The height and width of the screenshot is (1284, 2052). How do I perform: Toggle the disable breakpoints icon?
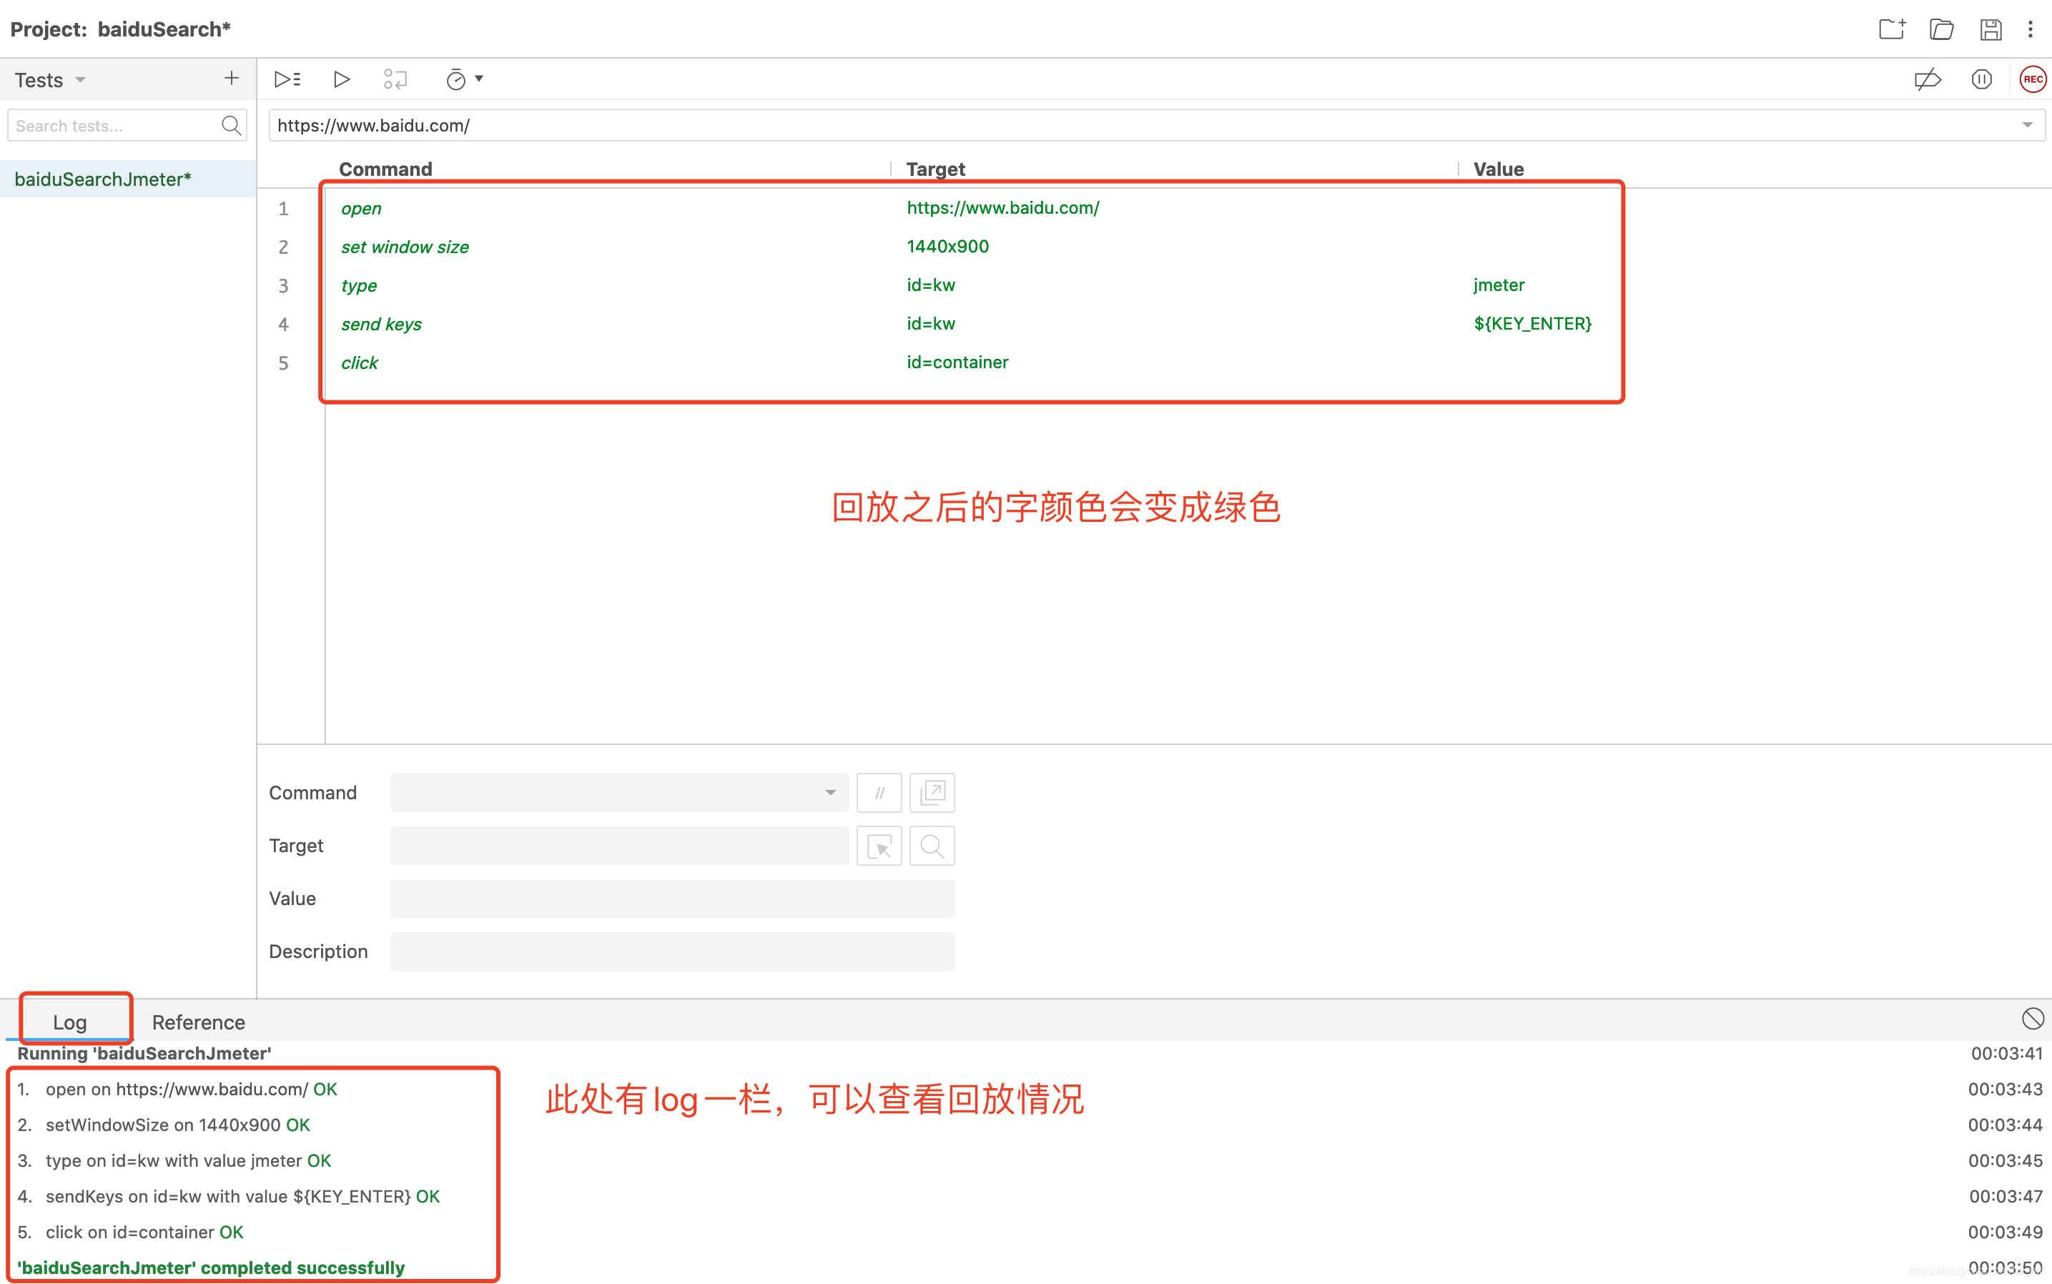(x=1927, y=80)
